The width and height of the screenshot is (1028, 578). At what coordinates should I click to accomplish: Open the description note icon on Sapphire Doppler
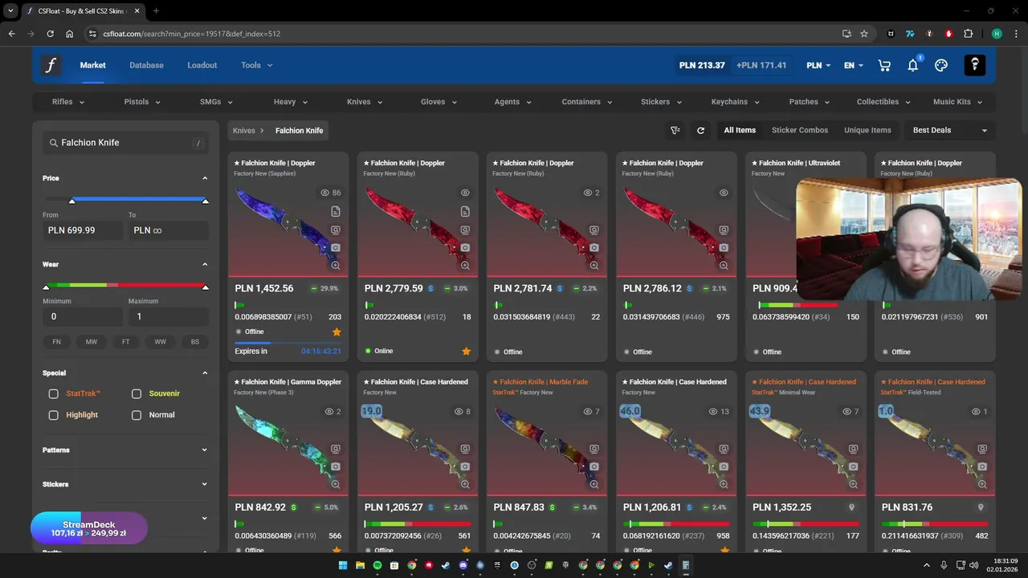(336, 211)
